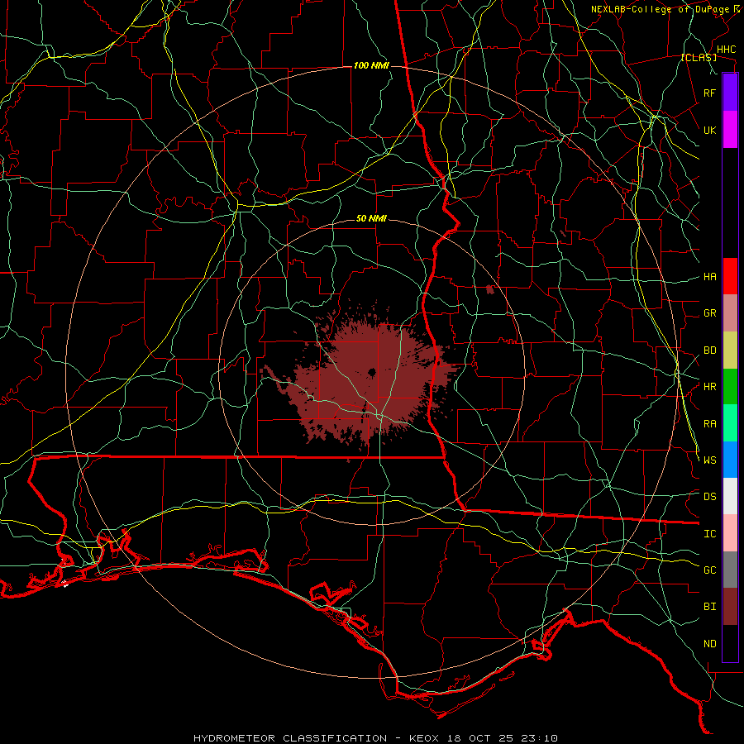Click the ND legend label

pyautogui.click(x=710, y=644)
